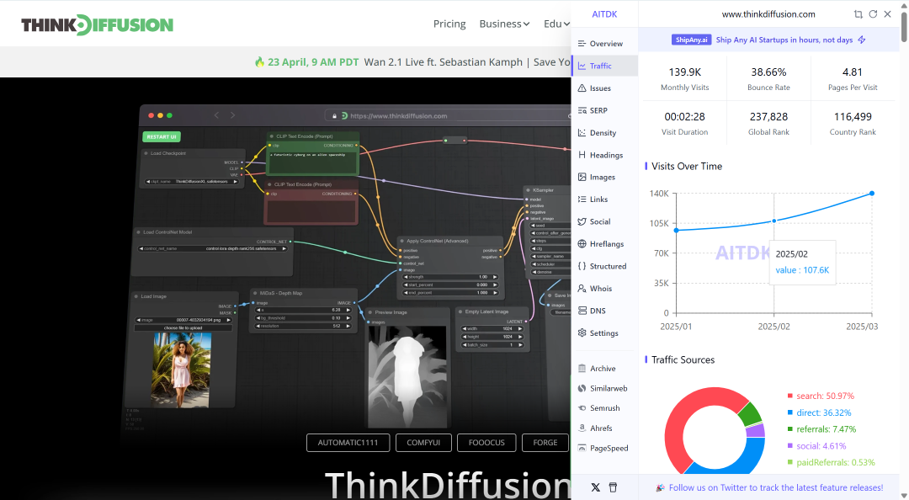Open the Headings H icon
The height and width of the screenshot is (500, 909).
[x=582, y=155]
